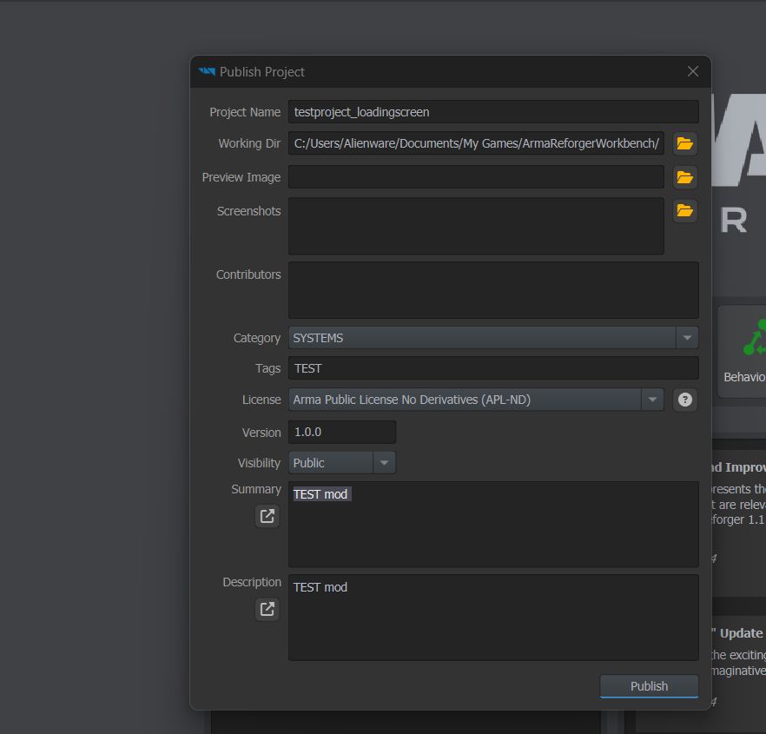The height and width of the screenshot is (734, 766).
Task: Close the Publish Project dialog
Action: pos(692,71)
